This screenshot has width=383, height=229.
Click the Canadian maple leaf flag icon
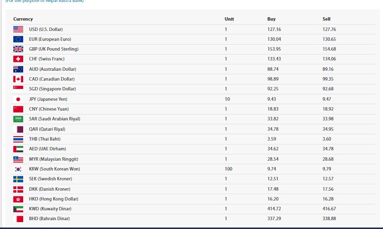18,79
